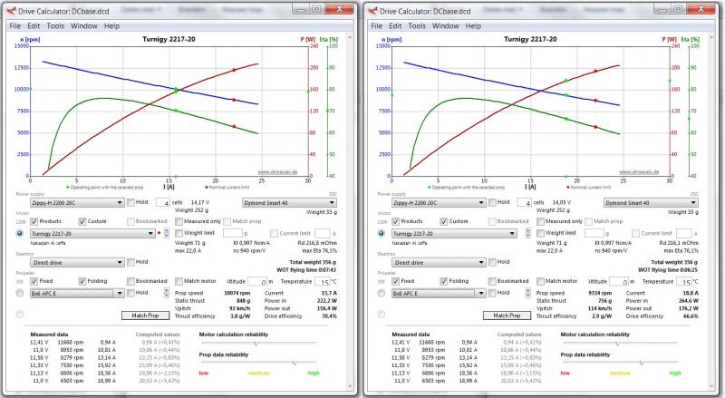Click the Drive Calculator app icon in the left window title bar
The height and width of the screenshot is (398, 725).
pyautogui.click(x=11, y=11)
